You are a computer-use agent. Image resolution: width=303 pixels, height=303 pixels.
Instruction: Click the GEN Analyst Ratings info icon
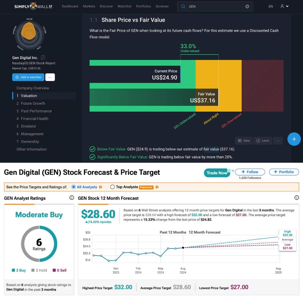click(72, 198)
